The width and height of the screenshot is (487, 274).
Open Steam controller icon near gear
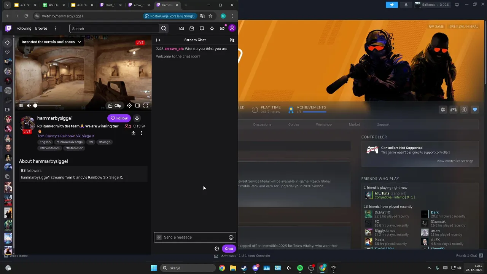454,110
